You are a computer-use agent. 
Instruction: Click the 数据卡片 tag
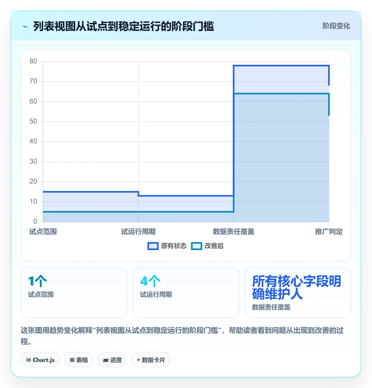click(x=151, y=360)
